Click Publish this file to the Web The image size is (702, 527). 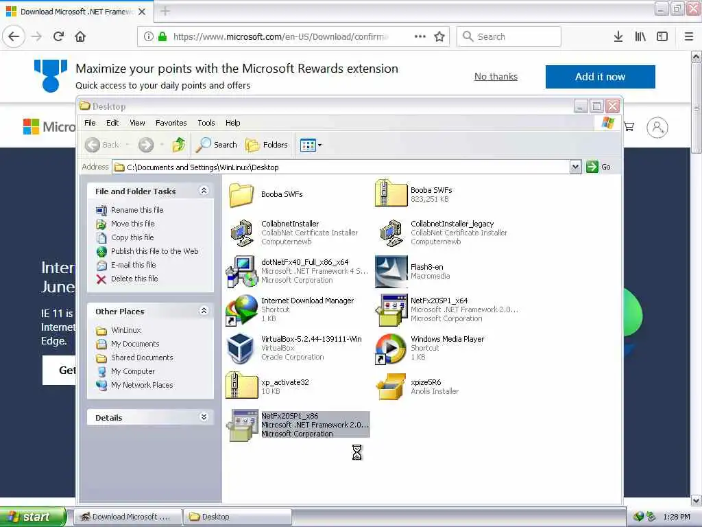154,251
